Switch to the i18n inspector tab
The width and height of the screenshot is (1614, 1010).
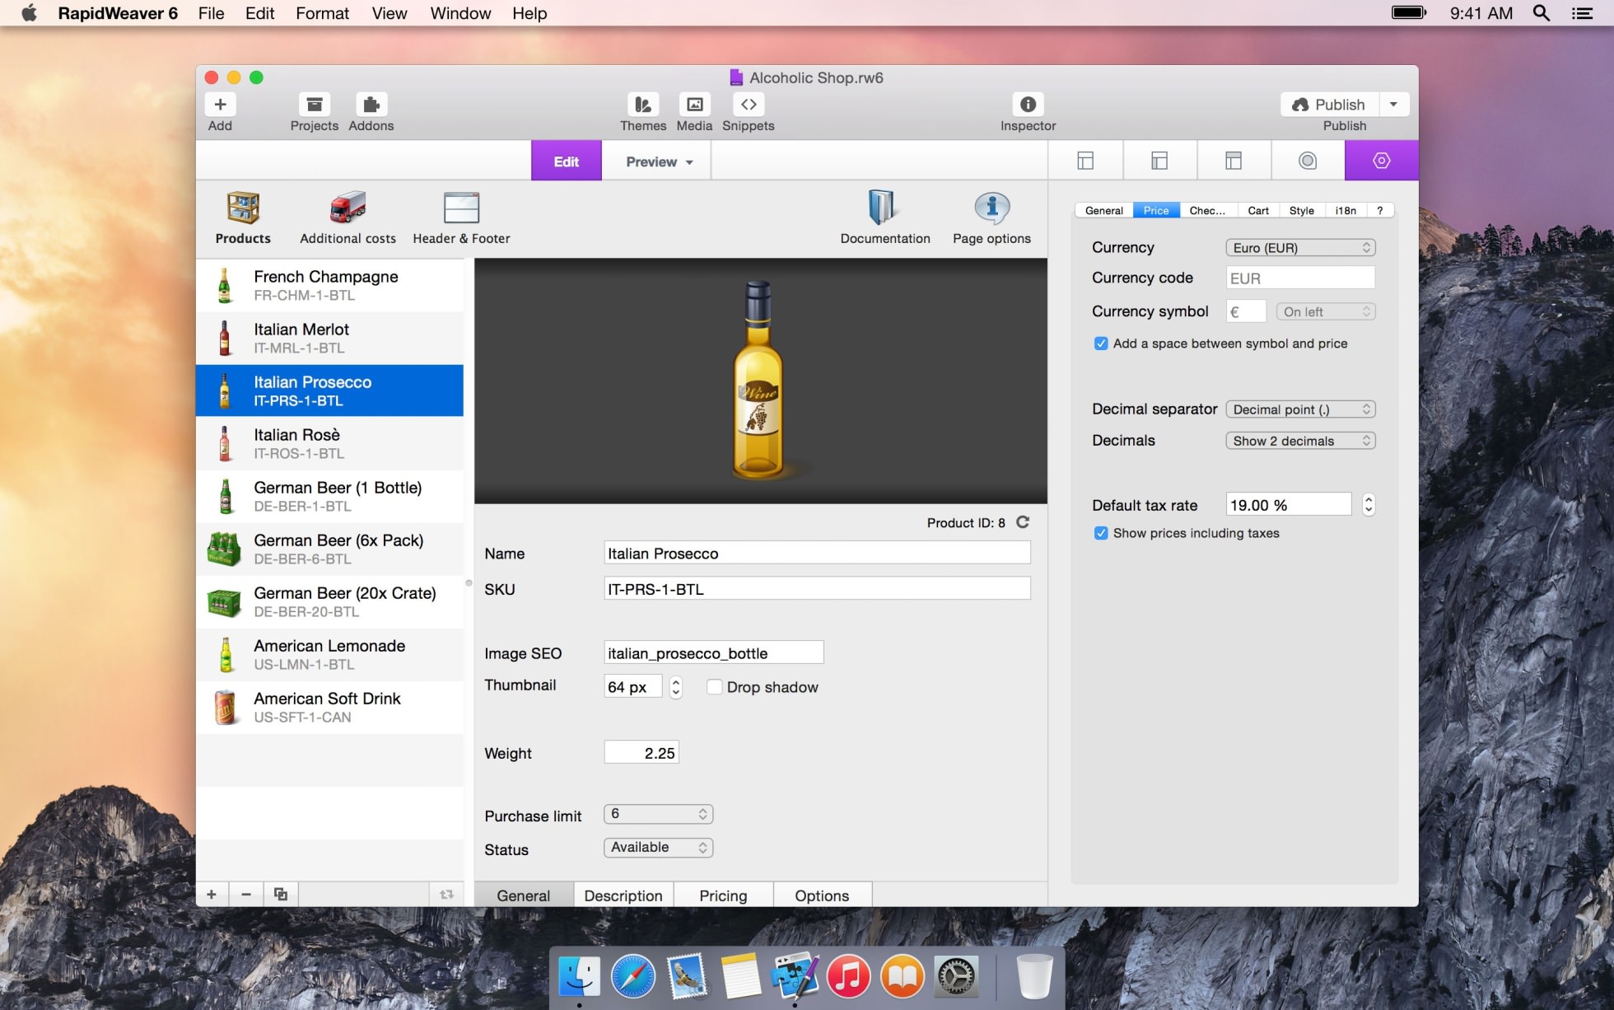pyautogui.click(x=1346, y=211)
